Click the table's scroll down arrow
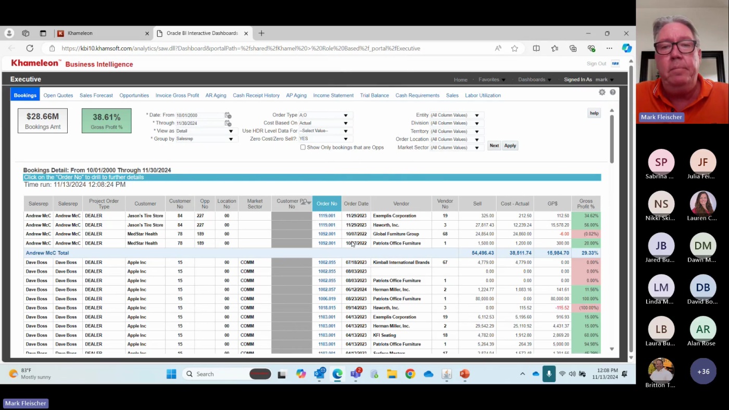Image resolution: width=729 pixels, height=410 pixels. [612, 349]
